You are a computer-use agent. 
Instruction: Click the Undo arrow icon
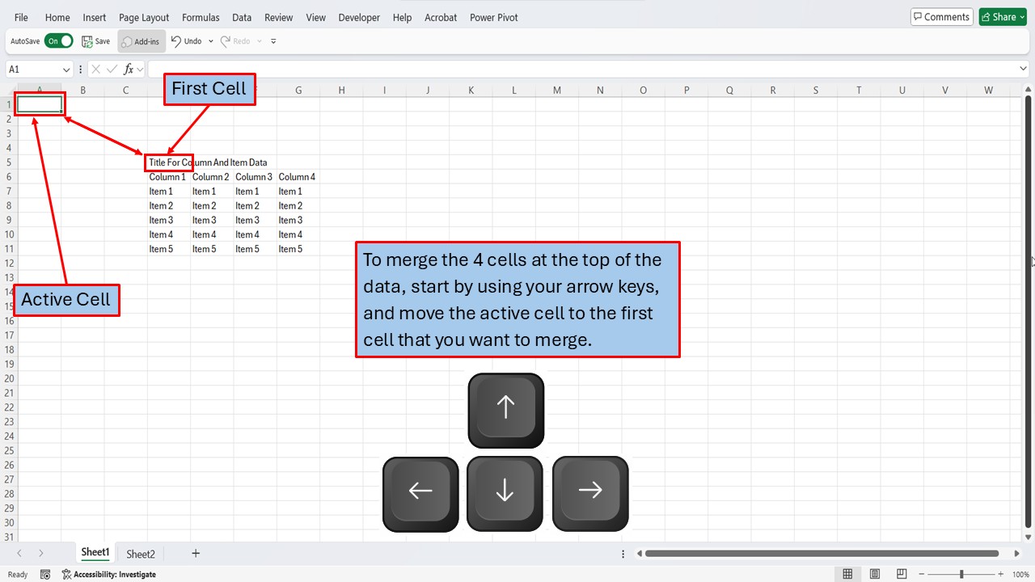(176, 41)
